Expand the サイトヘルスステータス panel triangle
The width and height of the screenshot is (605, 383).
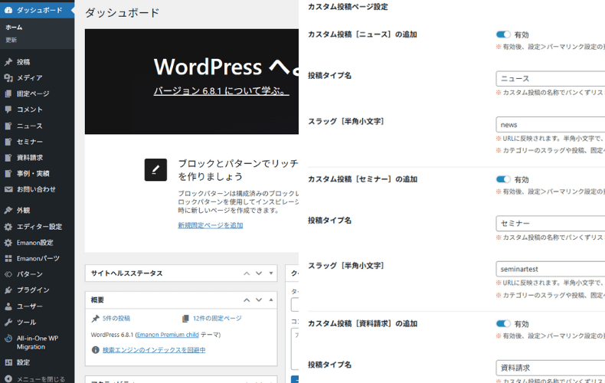[271, 273]
